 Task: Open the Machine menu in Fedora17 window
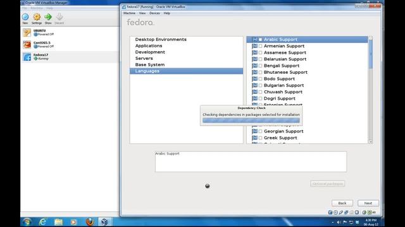129,13
